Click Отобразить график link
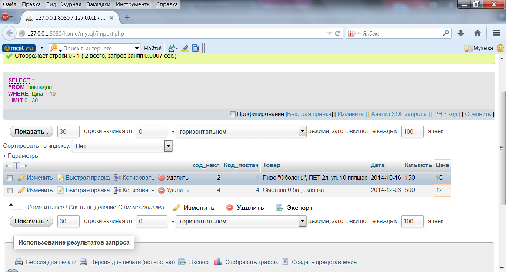Image resolution: width=506 pixels, height=272 pixels. coord(246,262)
